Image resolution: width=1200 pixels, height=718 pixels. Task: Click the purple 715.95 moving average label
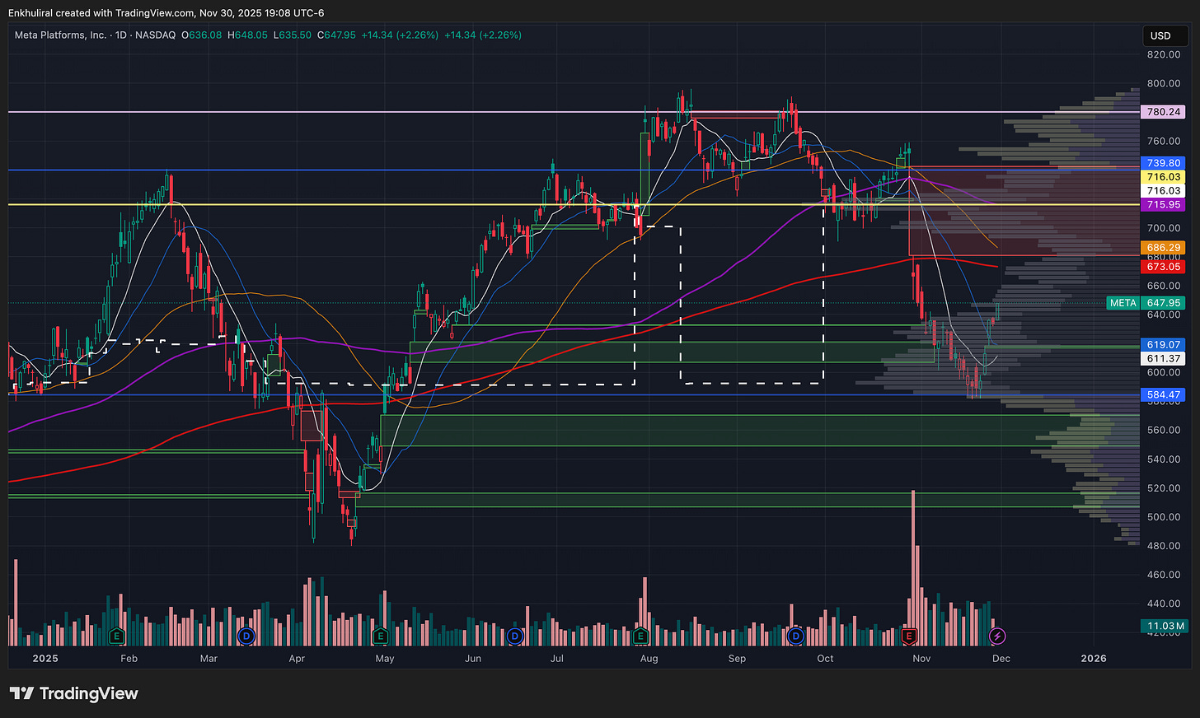1163,204
